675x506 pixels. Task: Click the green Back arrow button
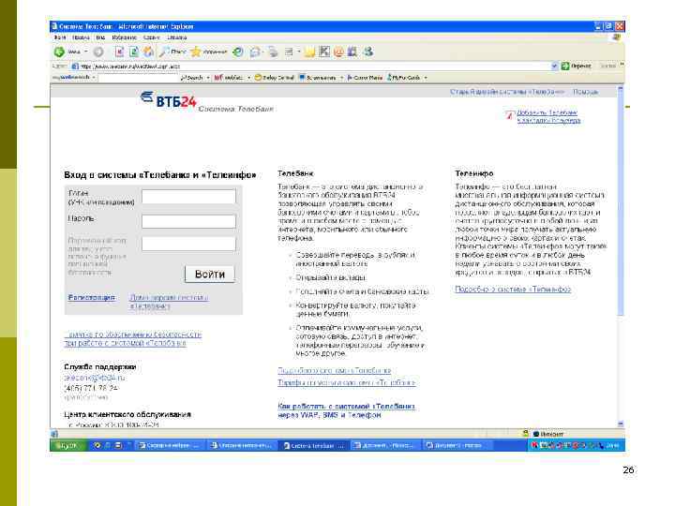(x=59, y=52)
